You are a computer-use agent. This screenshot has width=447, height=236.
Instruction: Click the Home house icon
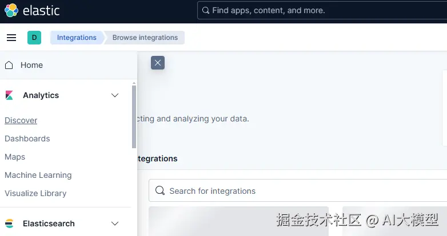click(9, 65)
